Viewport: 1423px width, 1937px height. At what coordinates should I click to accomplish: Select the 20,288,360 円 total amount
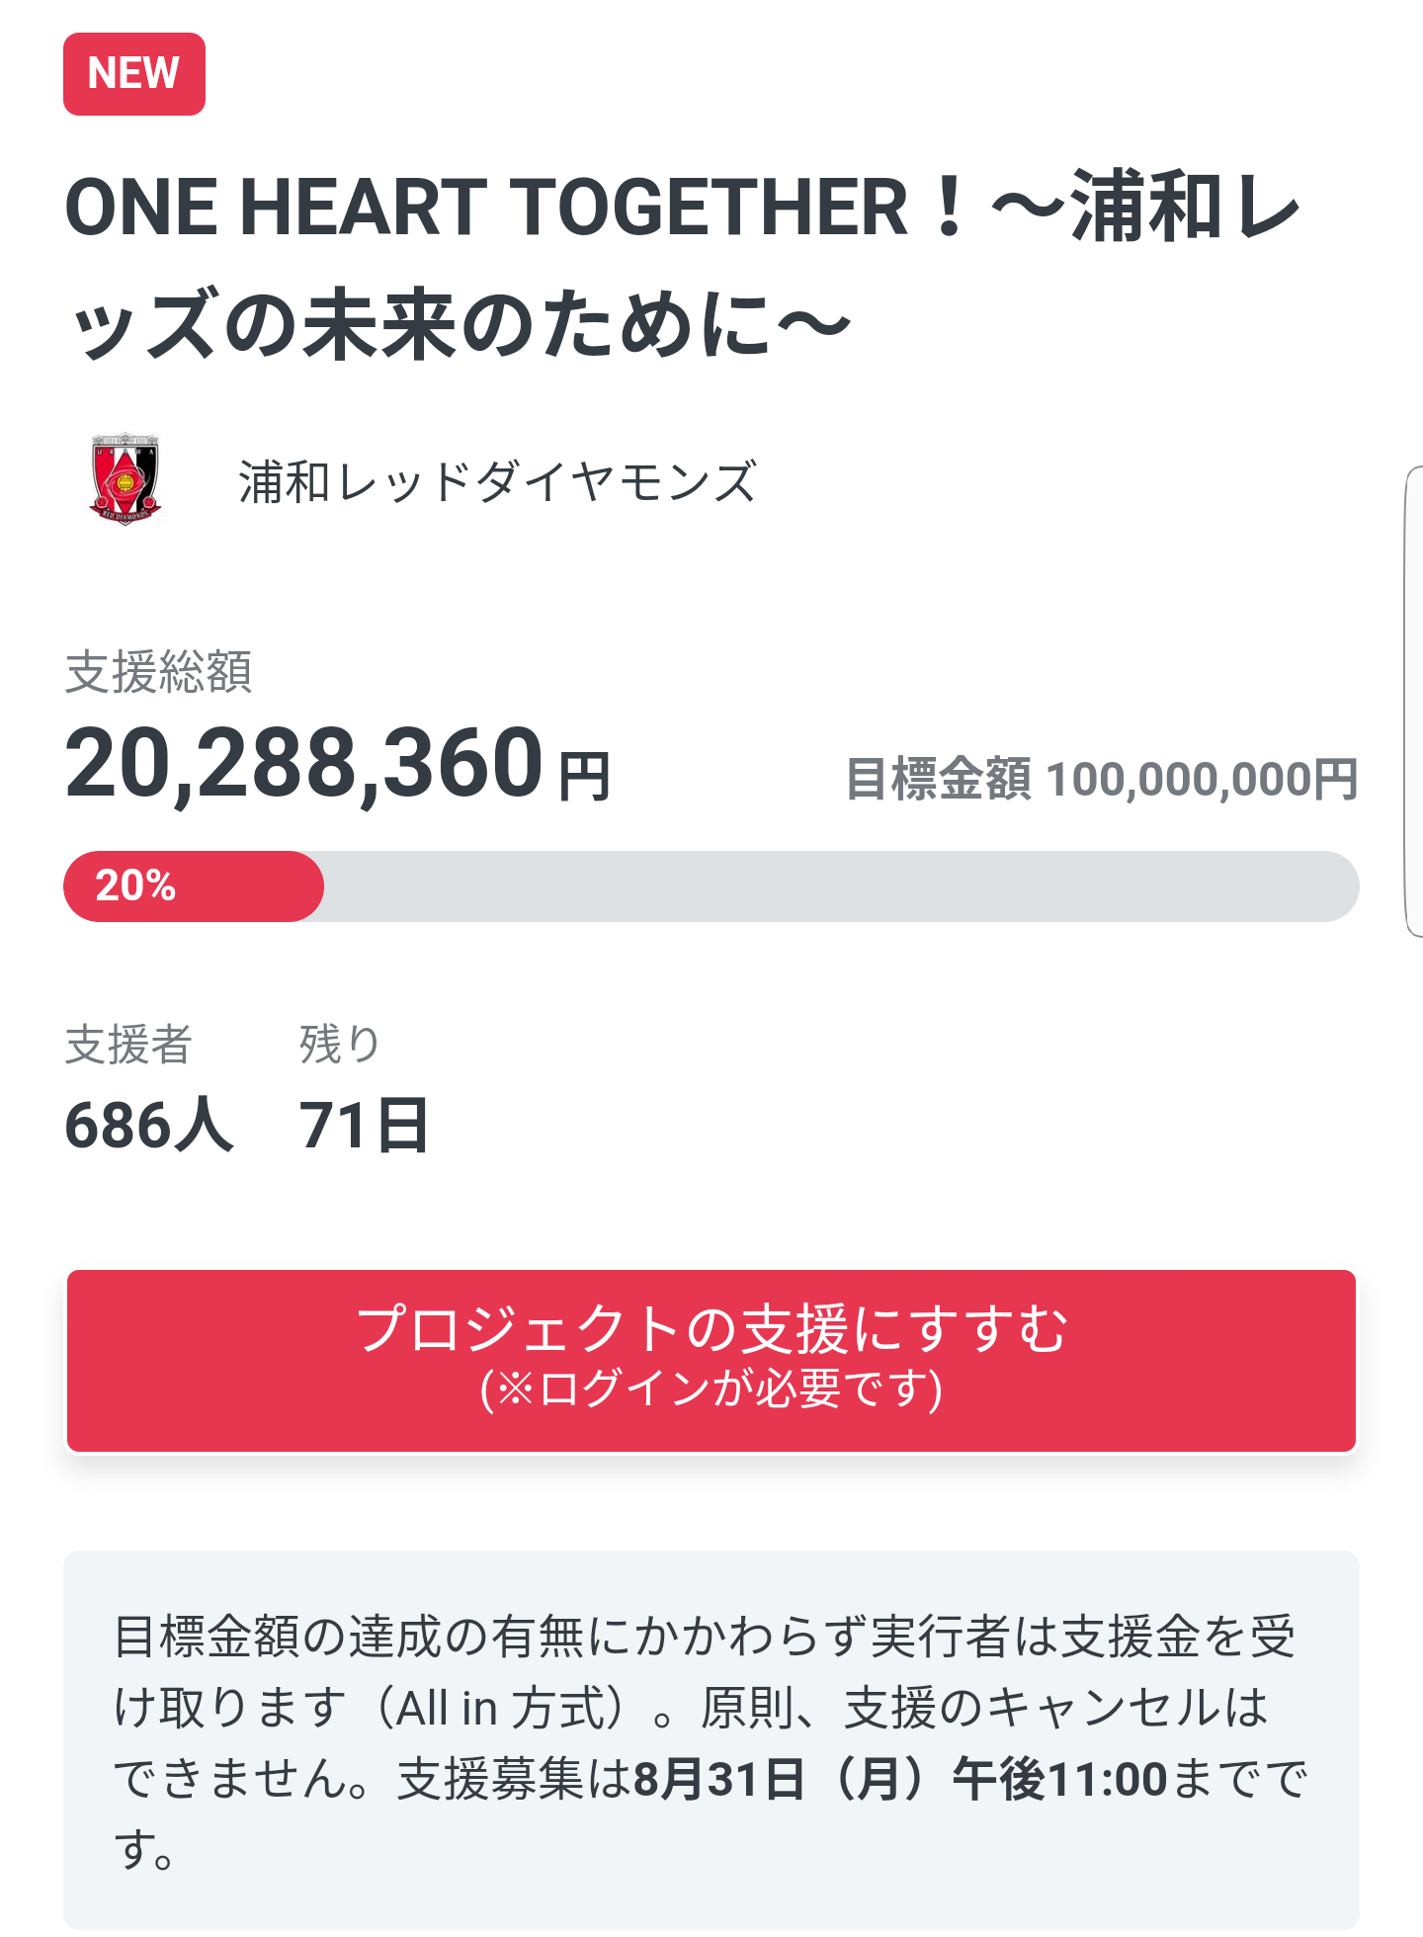tap(338, 764)
